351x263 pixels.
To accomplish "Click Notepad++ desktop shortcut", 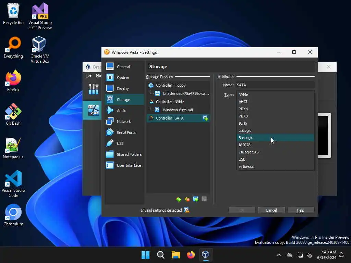I will click(x=13, y=148).
